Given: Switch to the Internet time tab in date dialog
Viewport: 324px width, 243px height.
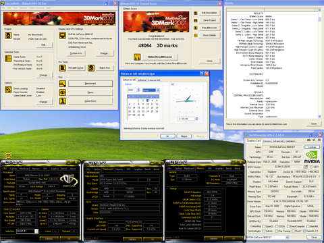Looking at the screenshot, I should click(x=154, y=80).
